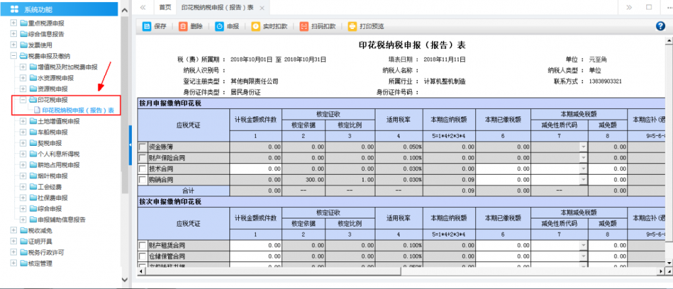Click the 实时扣款 real-time deduction icon

pos(255,26)
